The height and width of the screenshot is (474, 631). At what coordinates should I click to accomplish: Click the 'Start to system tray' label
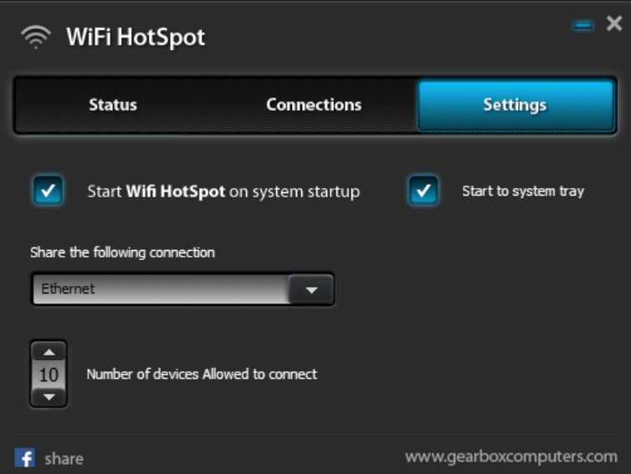point(523,191)
